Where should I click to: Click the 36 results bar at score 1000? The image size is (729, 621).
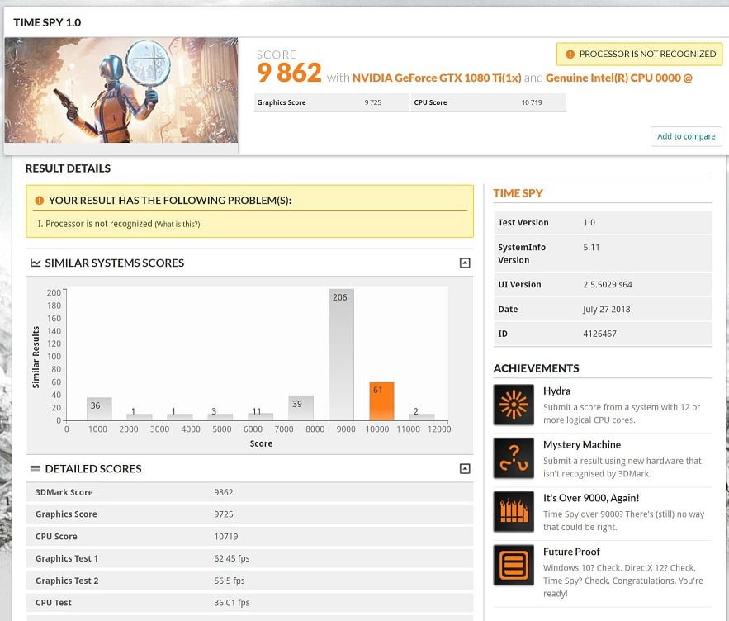[99, 409]
